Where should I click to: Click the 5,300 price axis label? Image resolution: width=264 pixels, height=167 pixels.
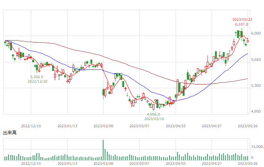coord(256,86)
